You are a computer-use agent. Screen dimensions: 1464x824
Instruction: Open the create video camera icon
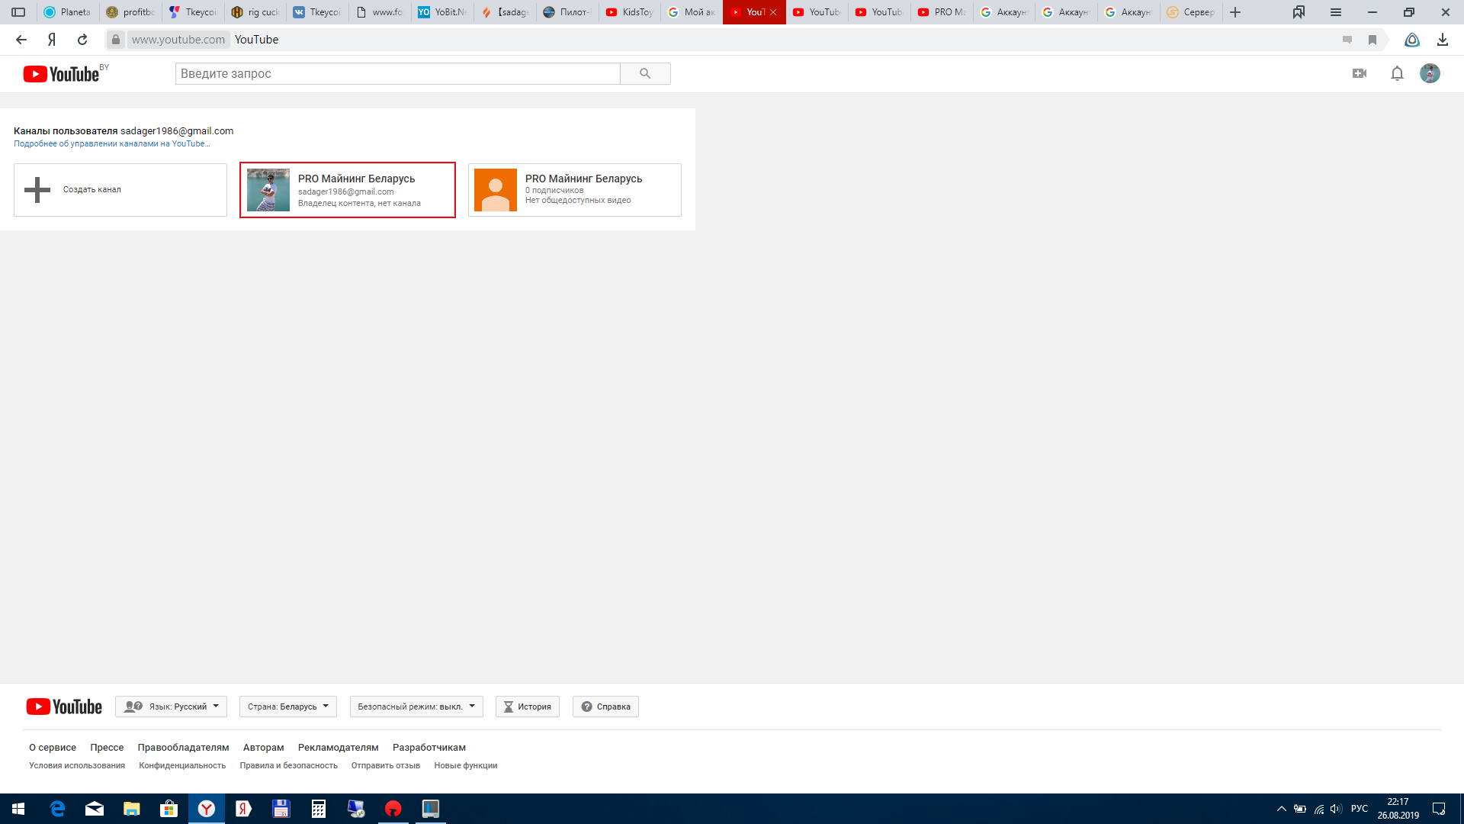tap(1360, 73)
